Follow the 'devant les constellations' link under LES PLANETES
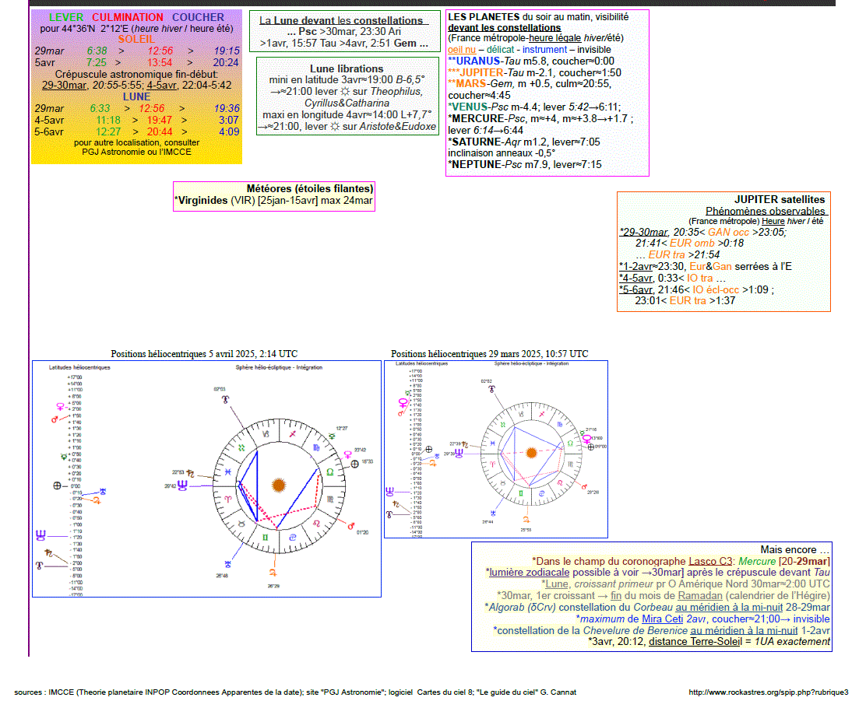The height and width of the screenshot is (701, 866). tap(504, 27)
